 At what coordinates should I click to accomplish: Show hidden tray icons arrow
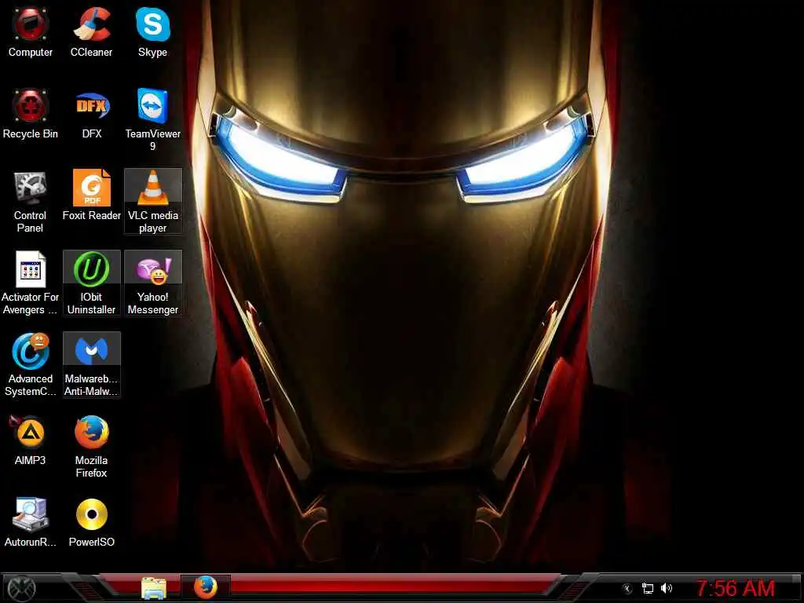point(627,589)
